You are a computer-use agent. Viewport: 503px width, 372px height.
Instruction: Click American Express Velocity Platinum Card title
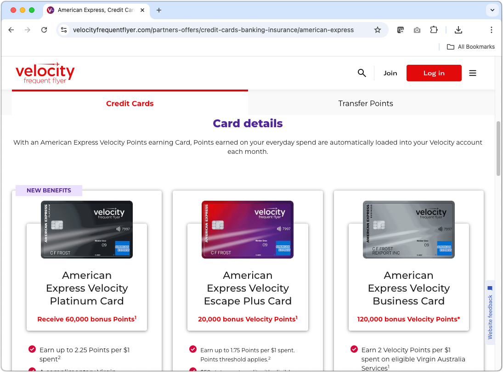coord(87,288)
